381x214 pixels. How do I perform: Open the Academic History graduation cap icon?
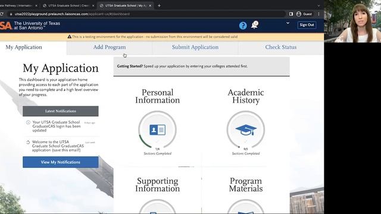pyautogui.click(x=246, y=130)
